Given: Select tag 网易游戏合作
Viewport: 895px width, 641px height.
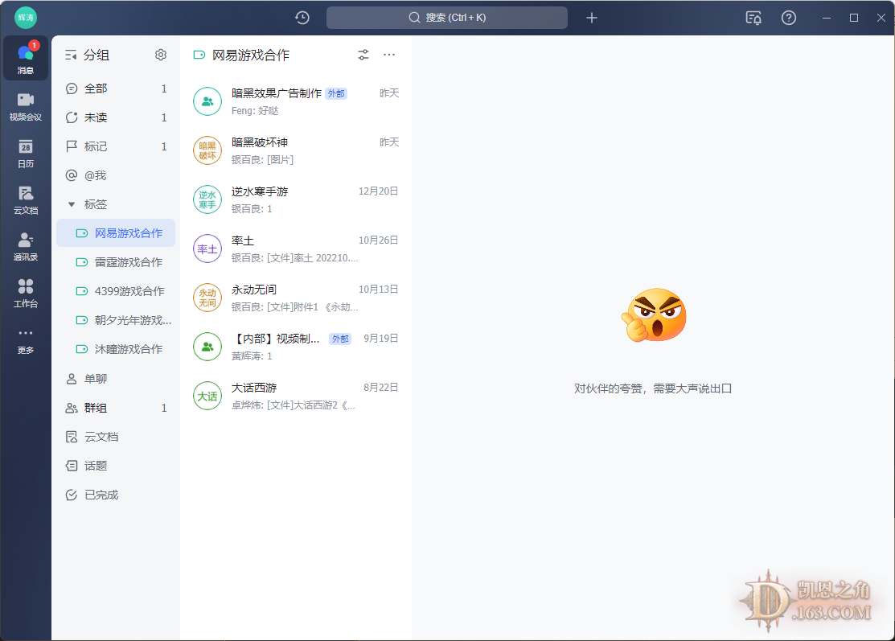Looking at the screenshot, I should tap(116, 233).
